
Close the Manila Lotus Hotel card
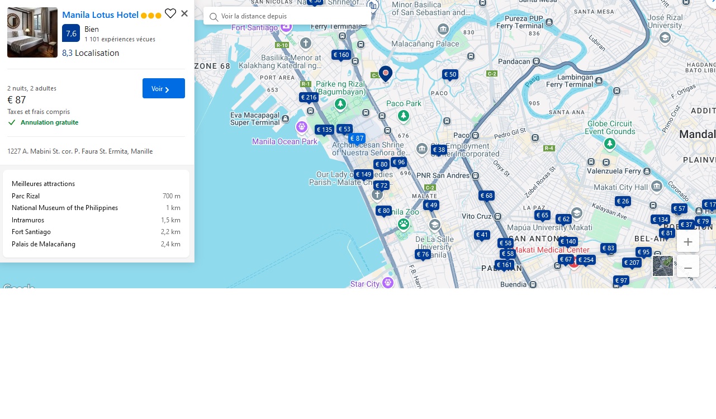184,13
